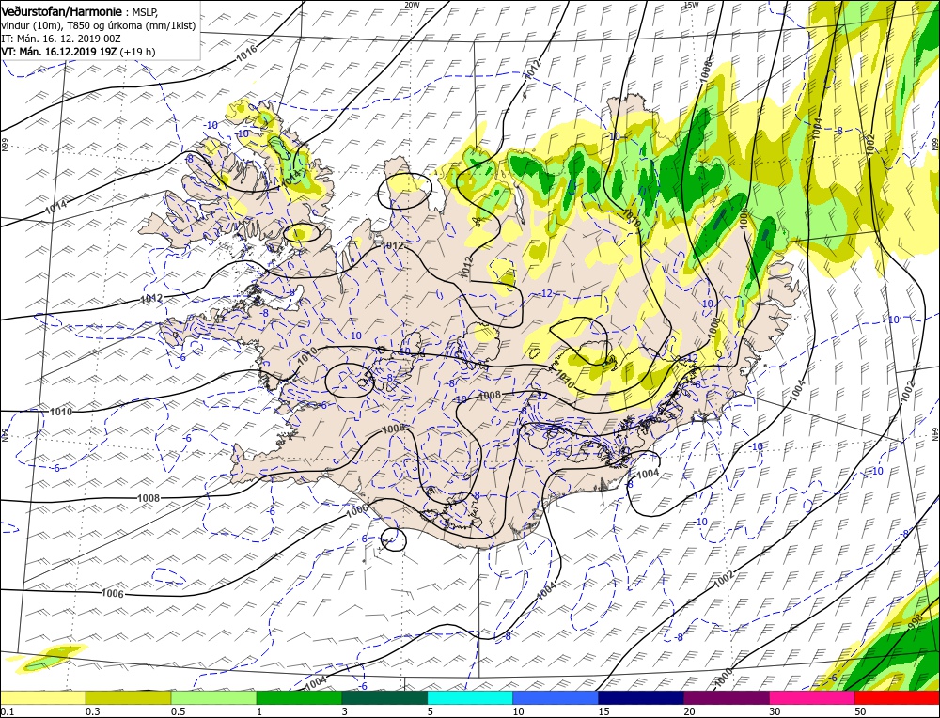Screen dimensions: 940x718
Task: Click the yellow 0.1 precipitation legend swatch
Action: (x=42, y=697)
